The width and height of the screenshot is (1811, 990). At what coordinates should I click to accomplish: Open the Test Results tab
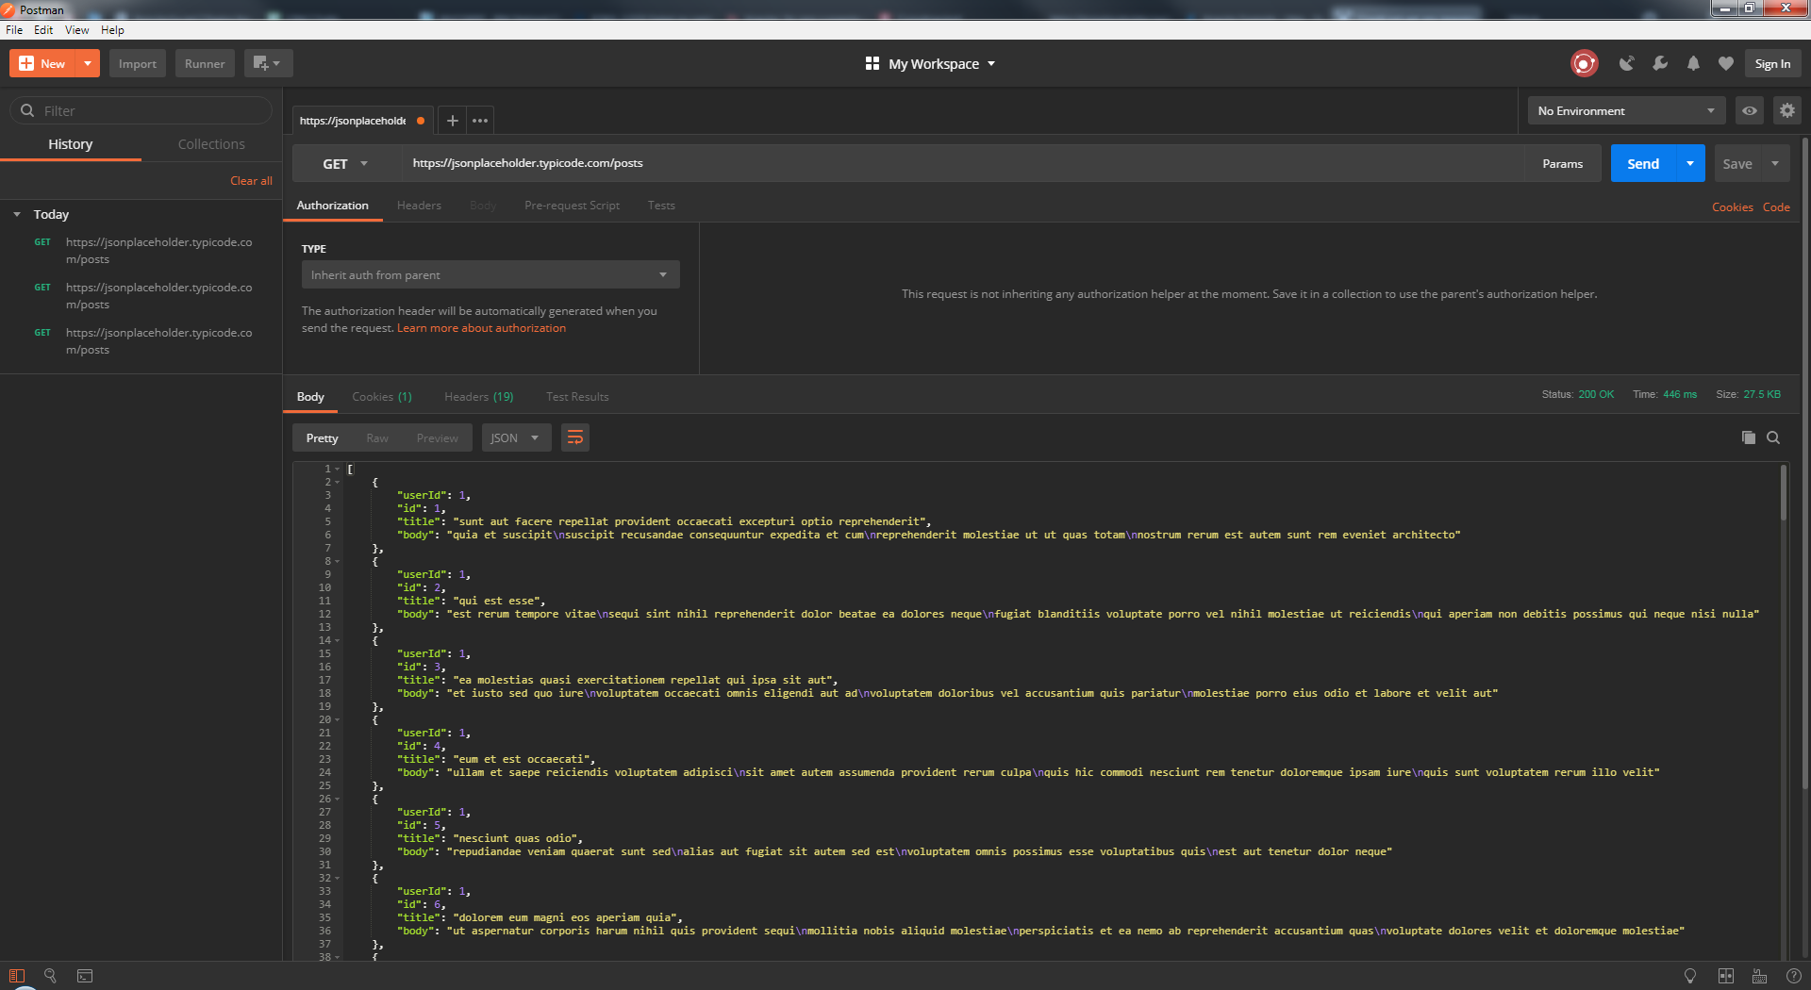[577, 397]
